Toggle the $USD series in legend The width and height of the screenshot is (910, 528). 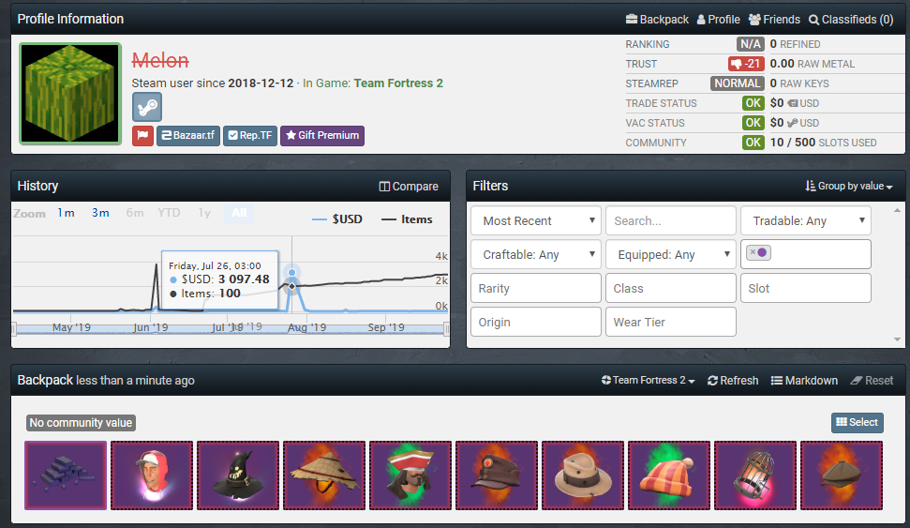pyautogui.click(x=337, y=219)
